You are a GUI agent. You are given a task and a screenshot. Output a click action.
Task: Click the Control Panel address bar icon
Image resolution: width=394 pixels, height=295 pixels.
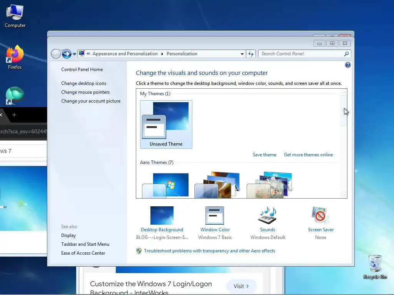82,53
